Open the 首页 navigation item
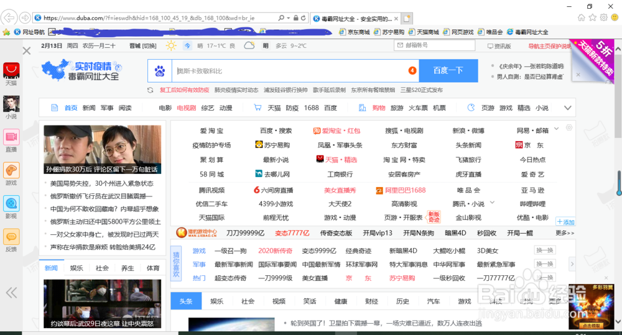 pyautogui.click(x=71, y=108)
